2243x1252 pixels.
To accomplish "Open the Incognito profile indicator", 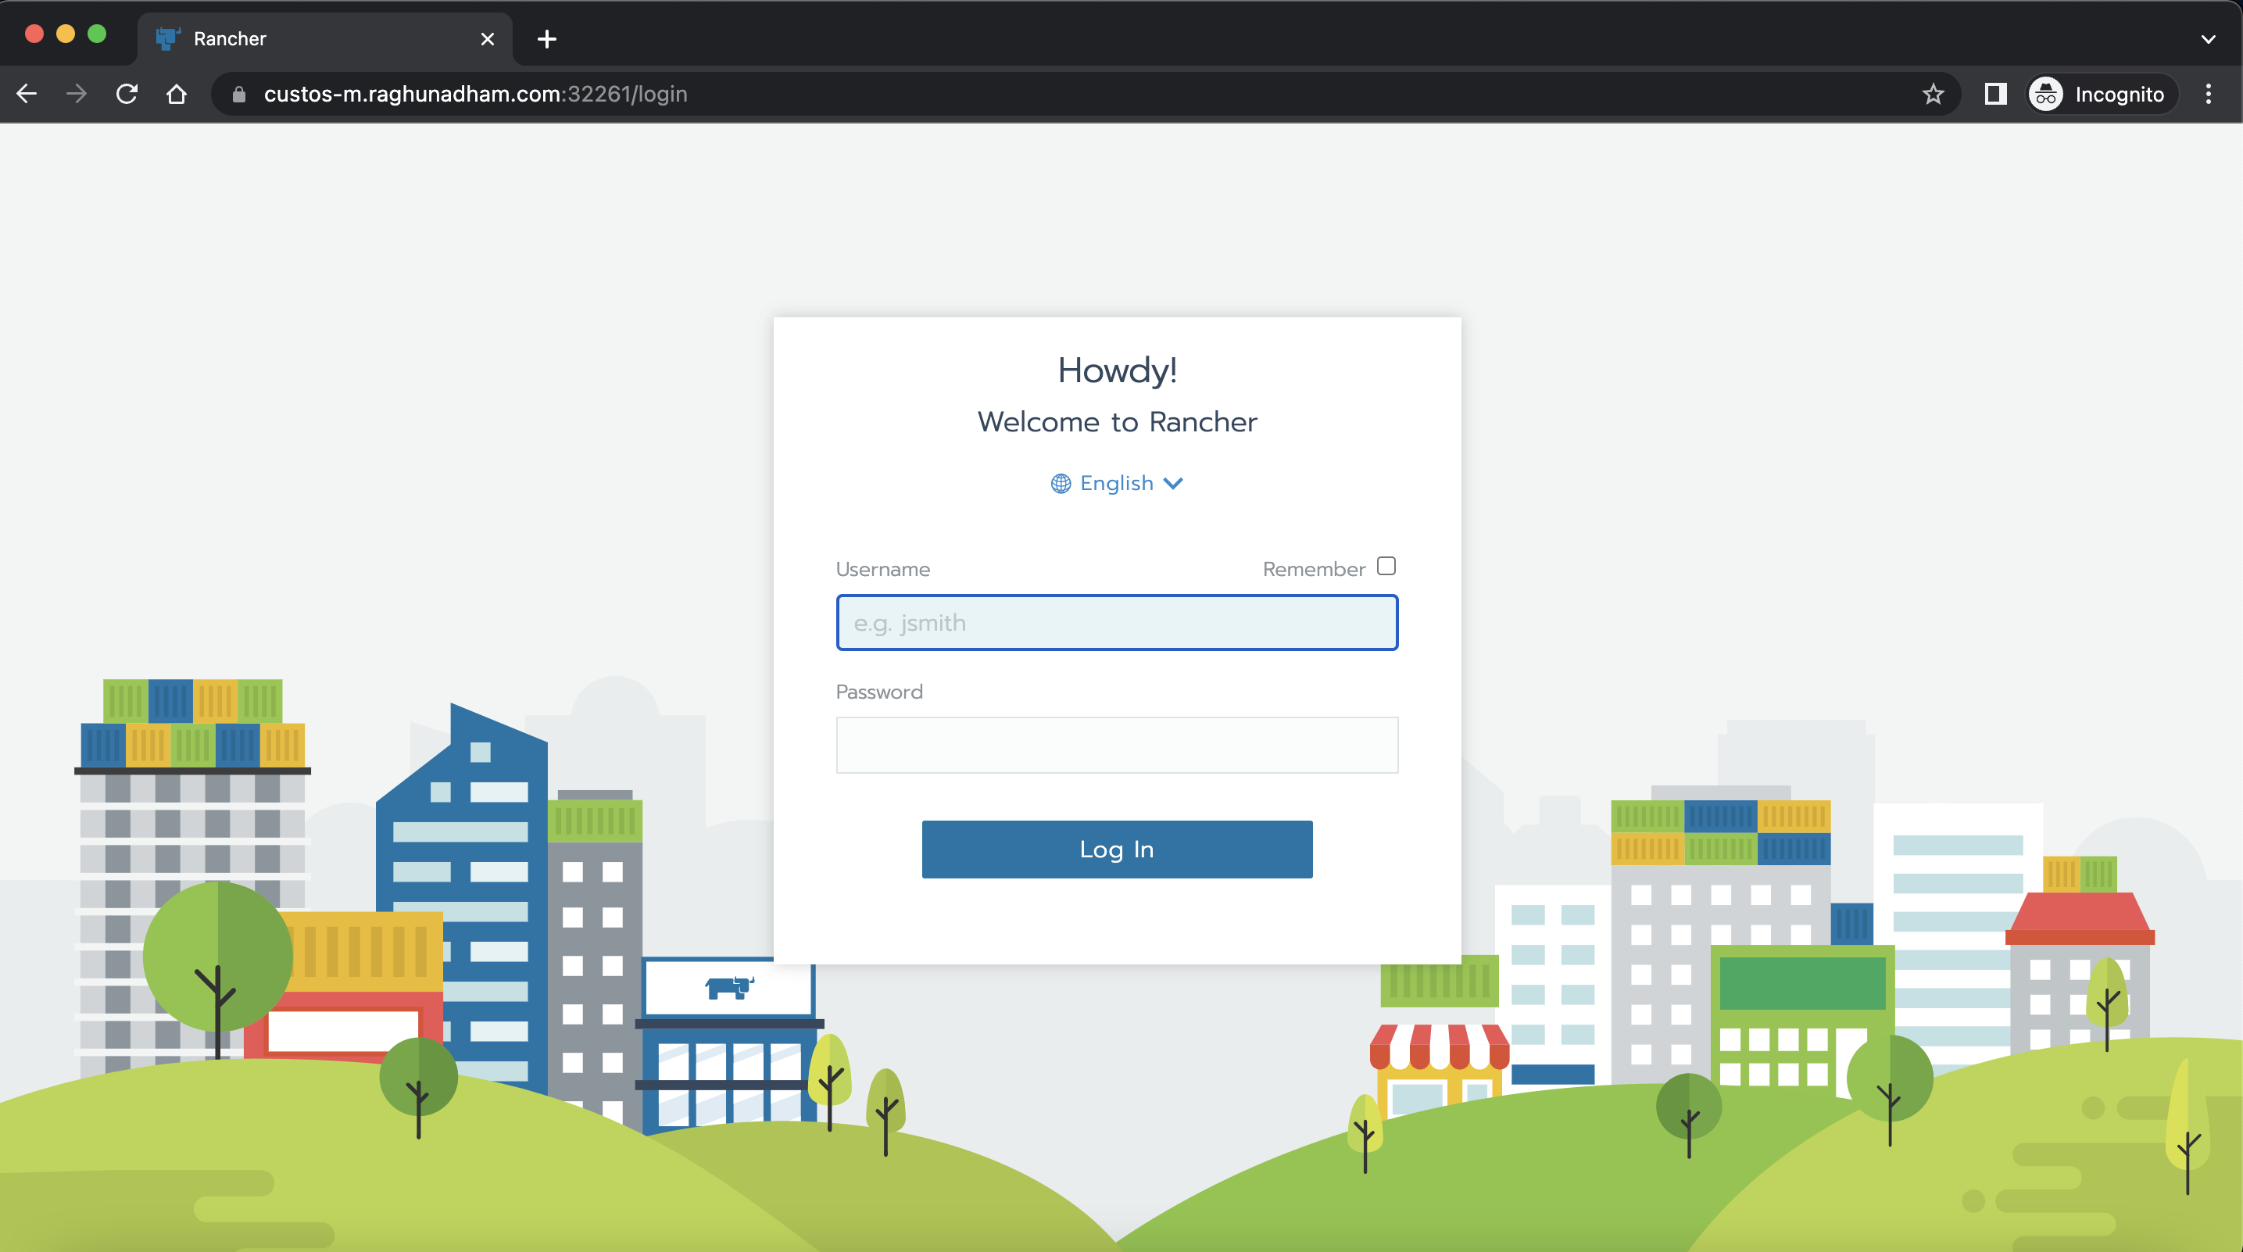I will point(2100,94).
